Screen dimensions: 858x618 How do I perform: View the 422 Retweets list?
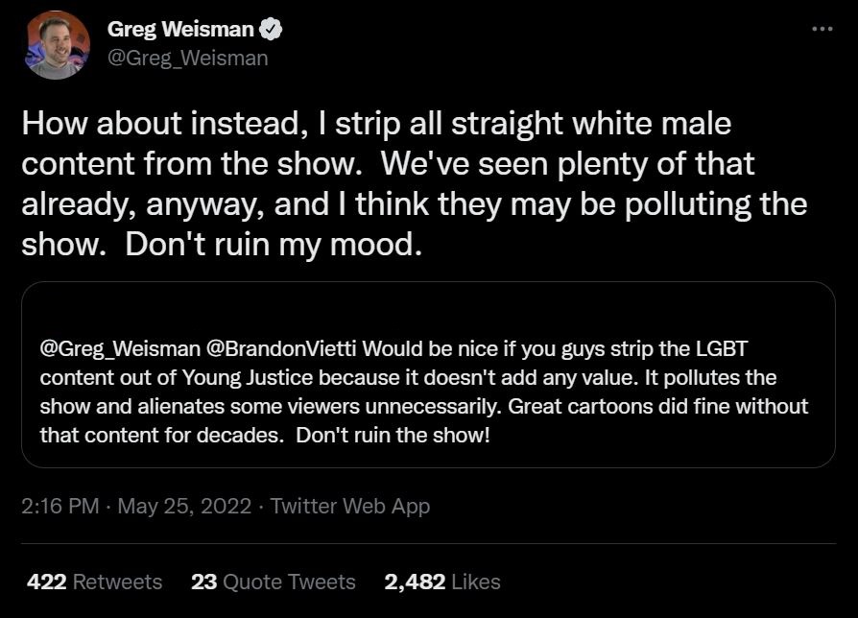(94, 582)
